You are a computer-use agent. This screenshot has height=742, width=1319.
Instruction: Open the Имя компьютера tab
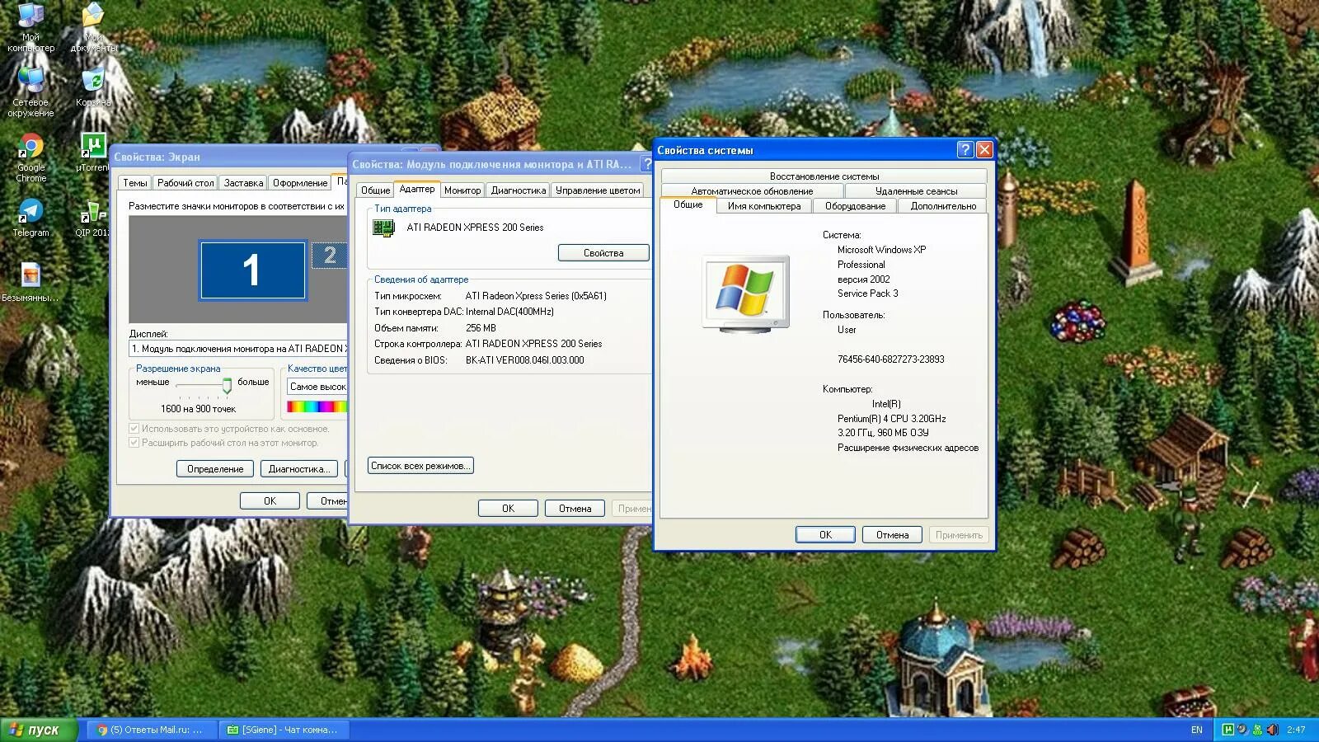(764, 206)
